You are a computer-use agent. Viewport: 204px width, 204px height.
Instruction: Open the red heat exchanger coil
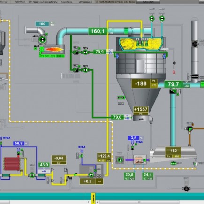pyautogui.click(x=12, y=164)
